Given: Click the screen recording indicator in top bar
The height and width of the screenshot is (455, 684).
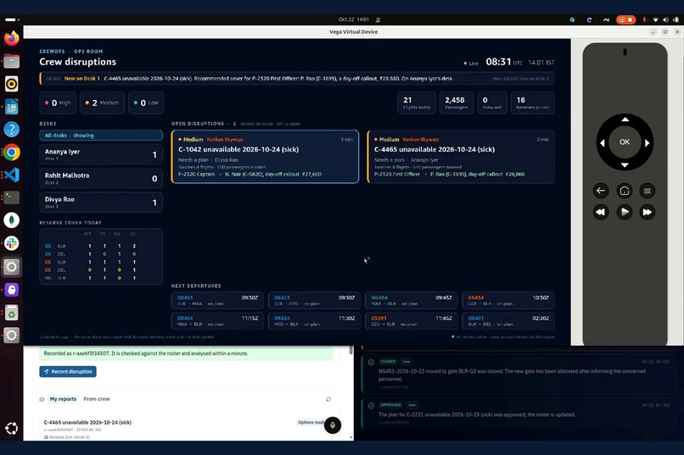Looking at the screenshot, I should point(625,19).
